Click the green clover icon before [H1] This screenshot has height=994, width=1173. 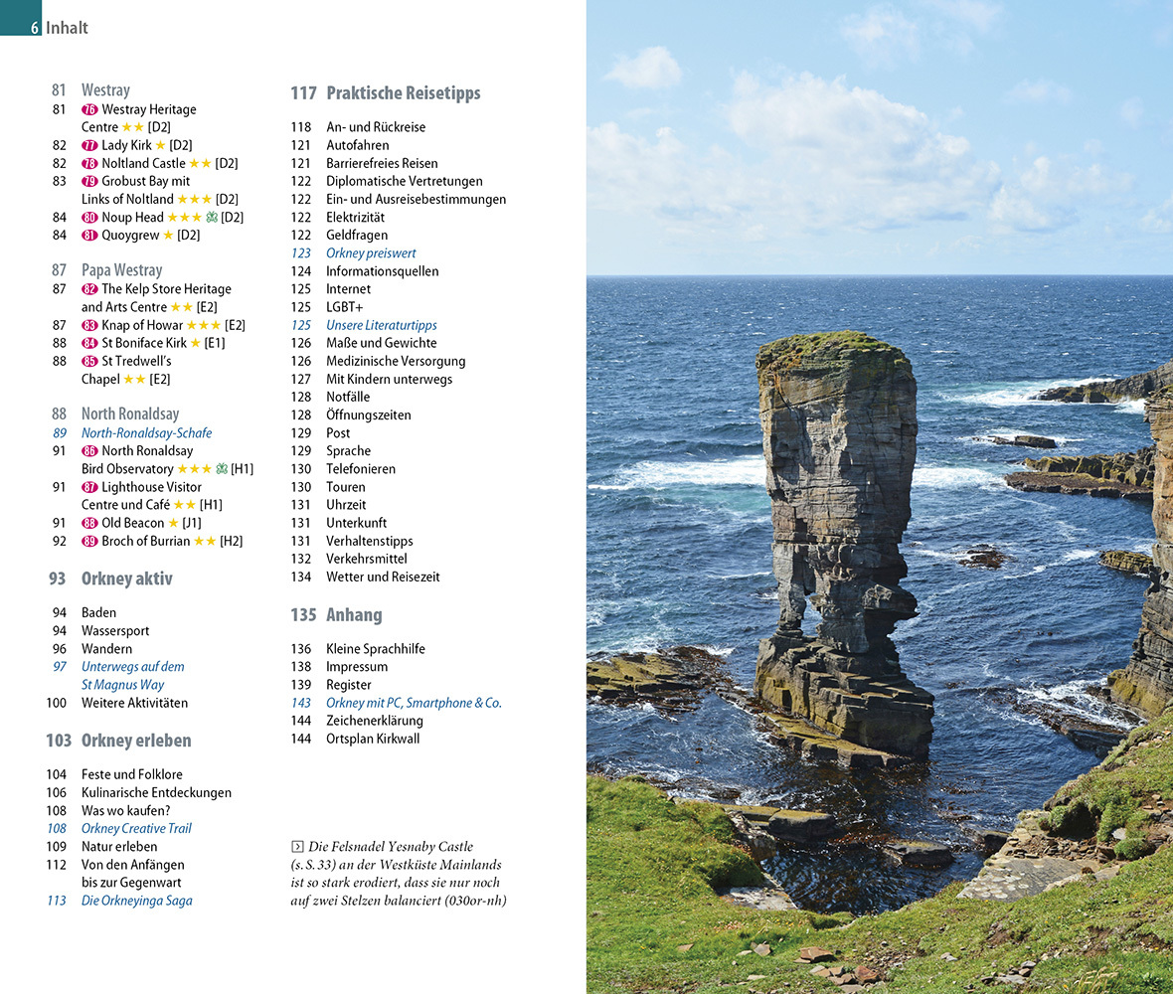pos(222,469)
